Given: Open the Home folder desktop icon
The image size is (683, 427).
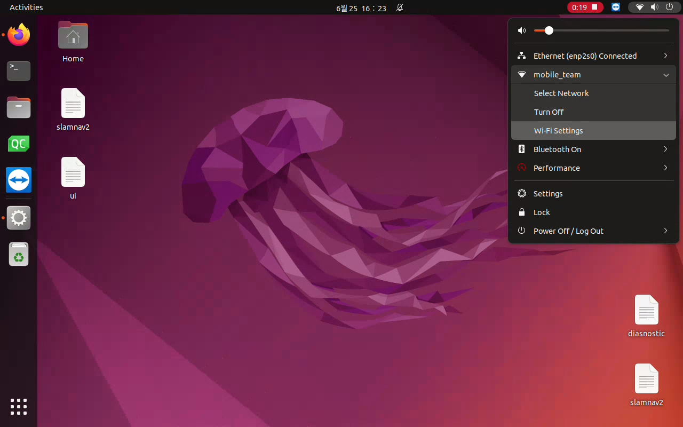Looking at the screenshot, I should point(73,42).
